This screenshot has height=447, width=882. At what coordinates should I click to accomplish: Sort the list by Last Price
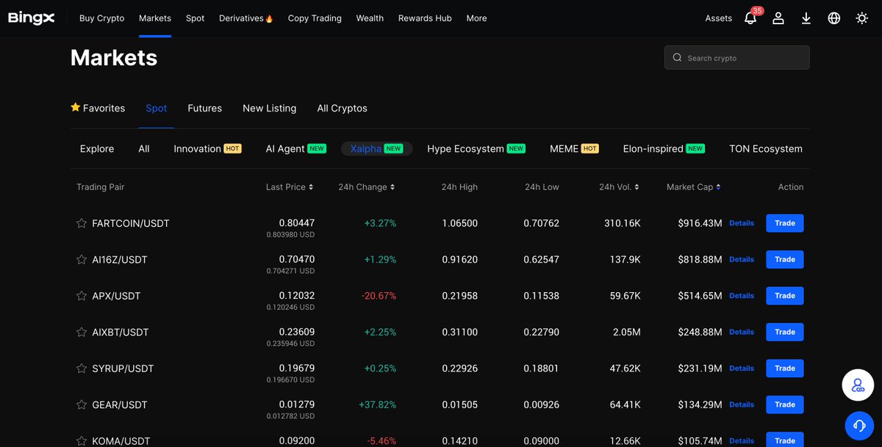coord(290,186)
